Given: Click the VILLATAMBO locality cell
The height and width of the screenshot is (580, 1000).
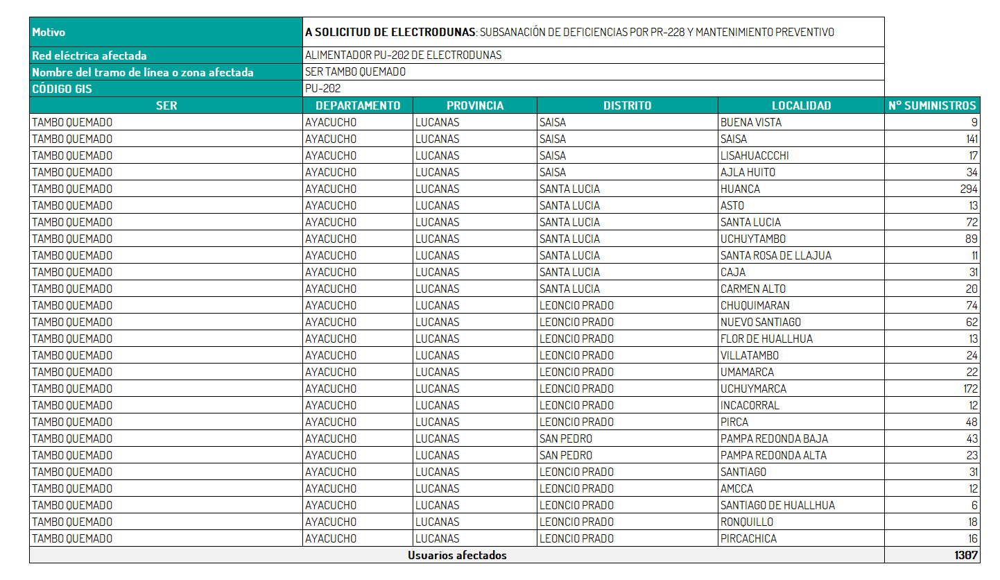Looking at the screenshot, I should click(802, 355).
